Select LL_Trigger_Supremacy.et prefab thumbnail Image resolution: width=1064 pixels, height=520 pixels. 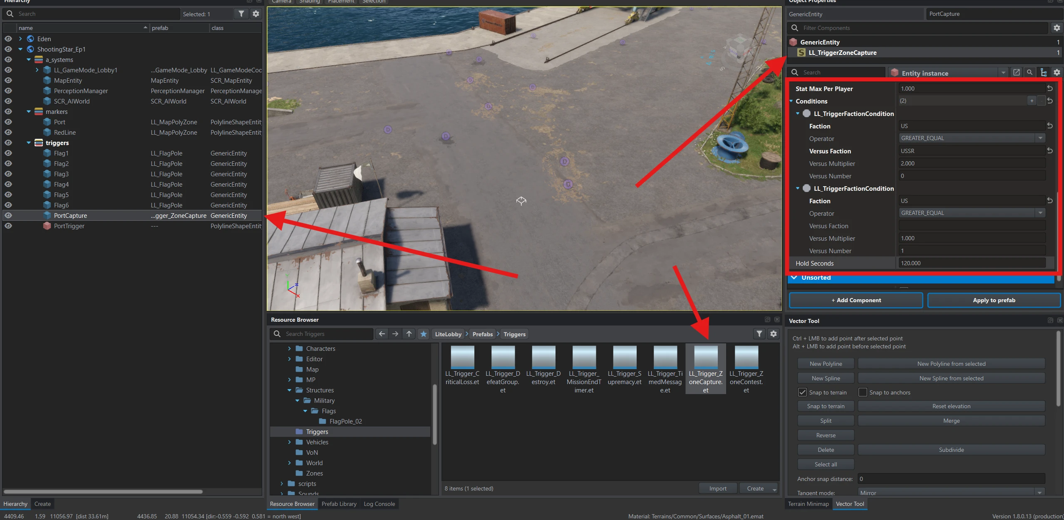[625, 365]
